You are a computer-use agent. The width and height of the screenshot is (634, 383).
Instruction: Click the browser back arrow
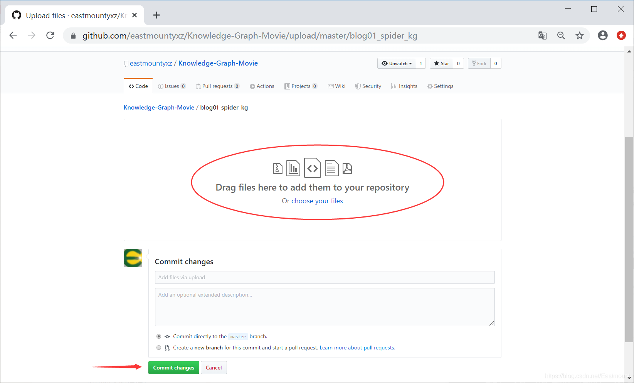click(13, 35)
